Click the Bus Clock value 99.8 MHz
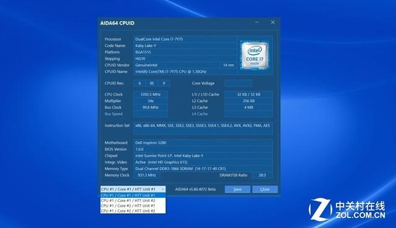 pyautogui.click(x=150, y=108)
